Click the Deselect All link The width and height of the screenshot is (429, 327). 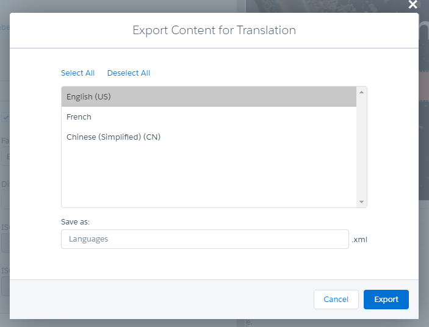pyautogui.click(x=128, y=73)
